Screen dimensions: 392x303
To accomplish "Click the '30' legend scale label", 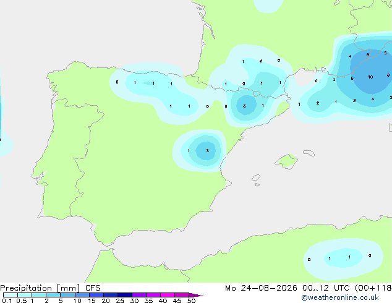I will 134,301.
